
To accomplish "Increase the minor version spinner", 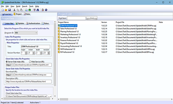I will click(x=33, y=52).
